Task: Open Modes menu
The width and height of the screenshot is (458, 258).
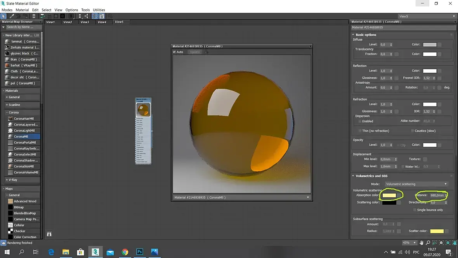Action: [7, 10]
